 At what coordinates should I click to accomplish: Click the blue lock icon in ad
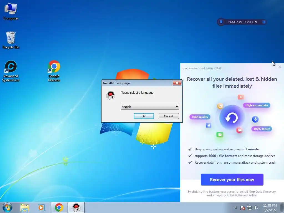point(209,125)
